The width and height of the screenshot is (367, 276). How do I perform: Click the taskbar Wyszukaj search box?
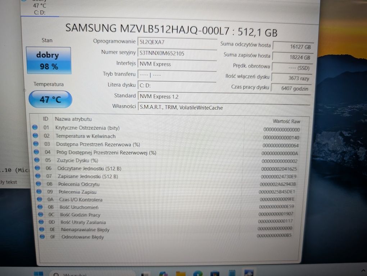[92, 273]
